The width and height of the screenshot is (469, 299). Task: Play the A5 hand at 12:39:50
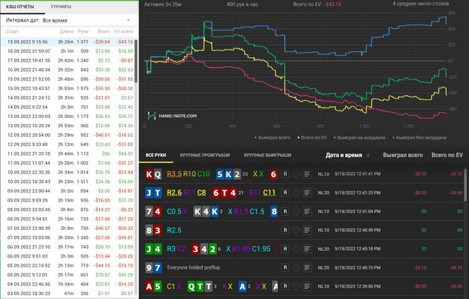coord(296,286)
